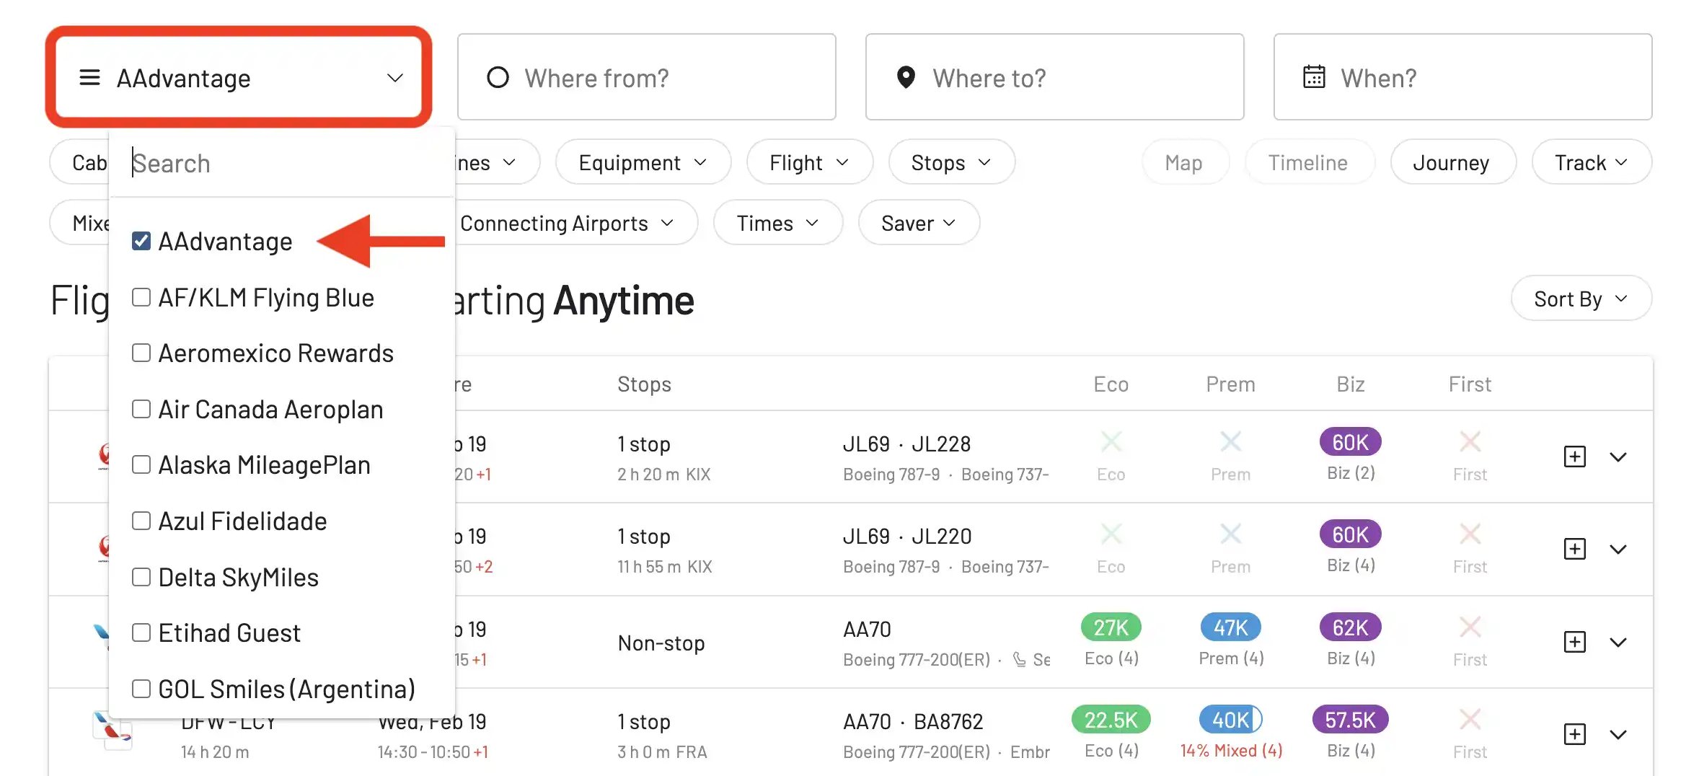
Task: Check the Delta SkyMiles checkbox
Action: [x=141, y=577]
